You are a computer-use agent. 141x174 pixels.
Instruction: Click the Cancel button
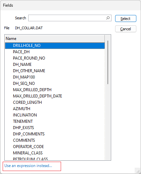coord(126,29)
